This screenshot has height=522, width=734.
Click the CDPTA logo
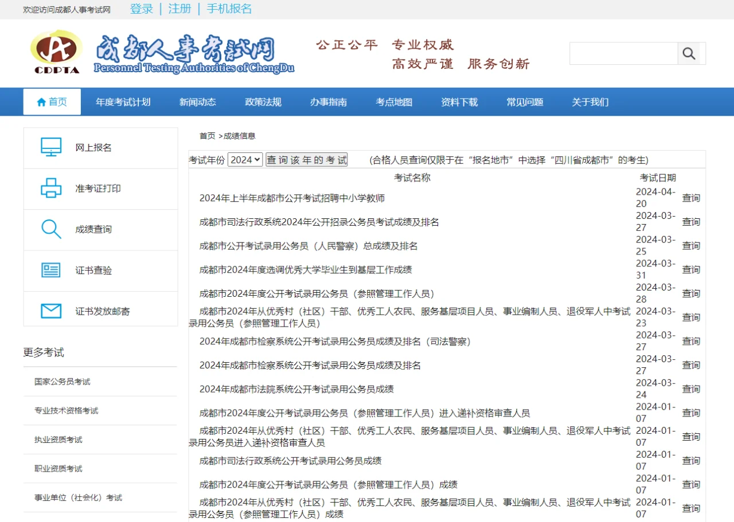pyautogui.click(x=56, y=52)
